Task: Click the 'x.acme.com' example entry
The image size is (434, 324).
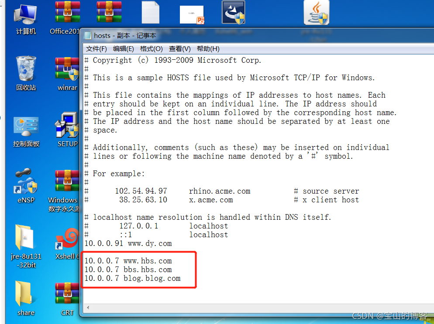Action: [x=211, y=200]
